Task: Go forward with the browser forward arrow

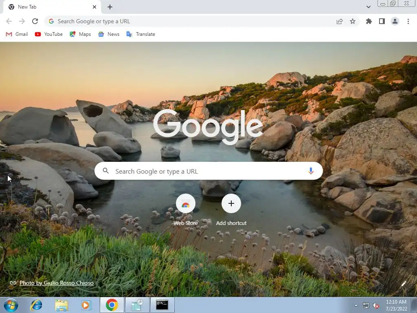Action: (x=22, y=21)
